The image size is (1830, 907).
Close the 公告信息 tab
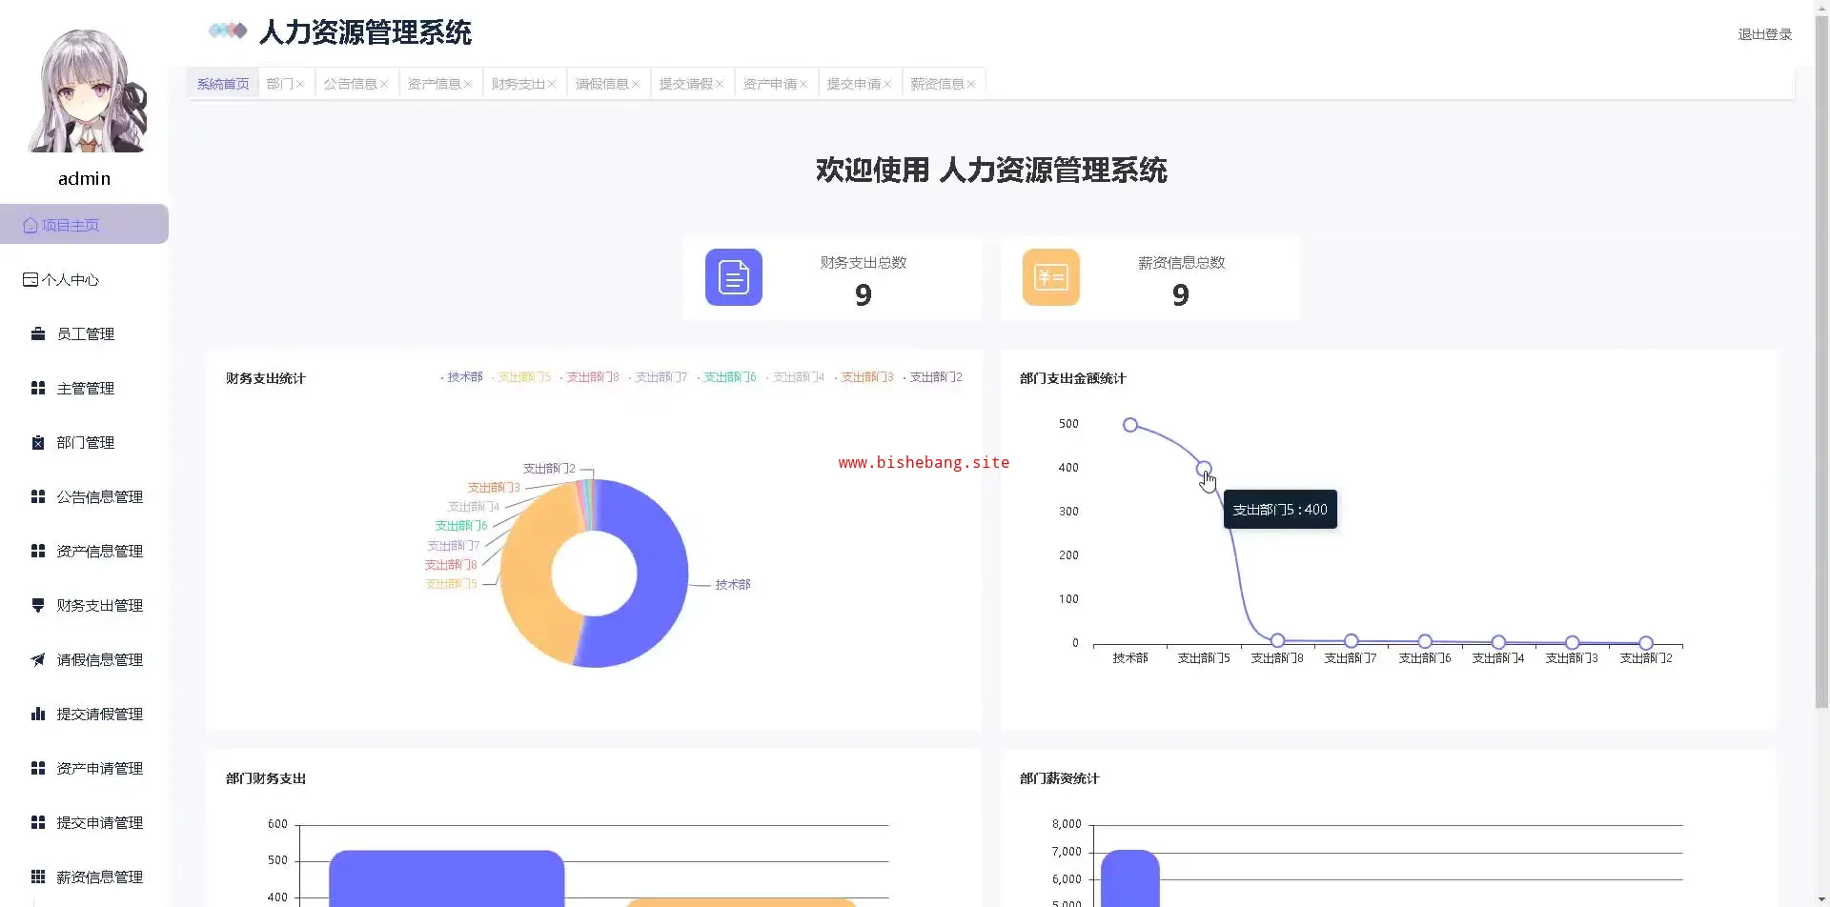[x=384, y=85]
